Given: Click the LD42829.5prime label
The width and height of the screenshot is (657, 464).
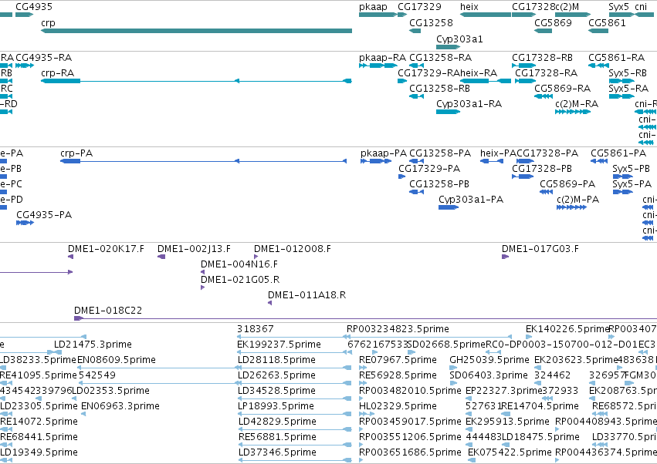Looking at the screenshot, I should (277, 422).
